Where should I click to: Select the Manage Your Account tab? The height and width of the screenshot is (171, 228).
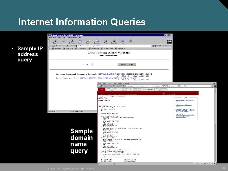(161, 89)
